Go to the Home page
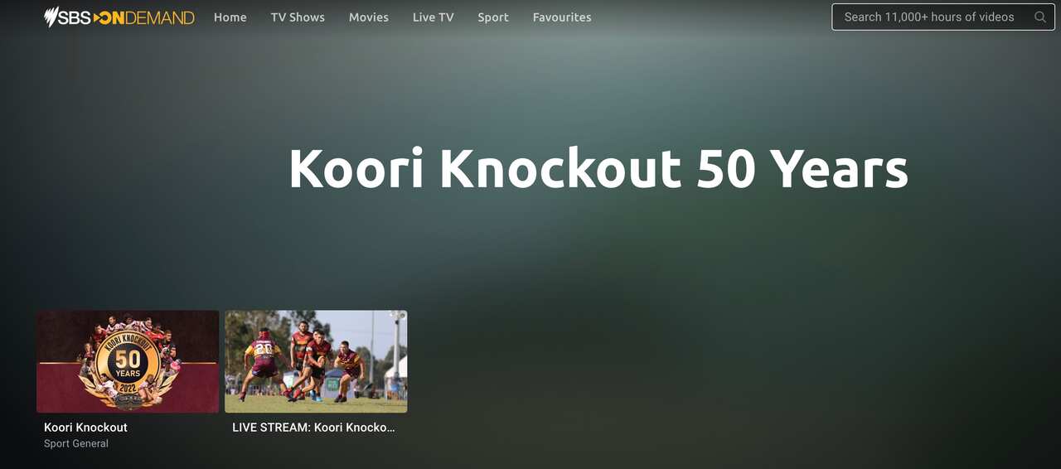Screen dimensions: 1061x469 (230, 17)
